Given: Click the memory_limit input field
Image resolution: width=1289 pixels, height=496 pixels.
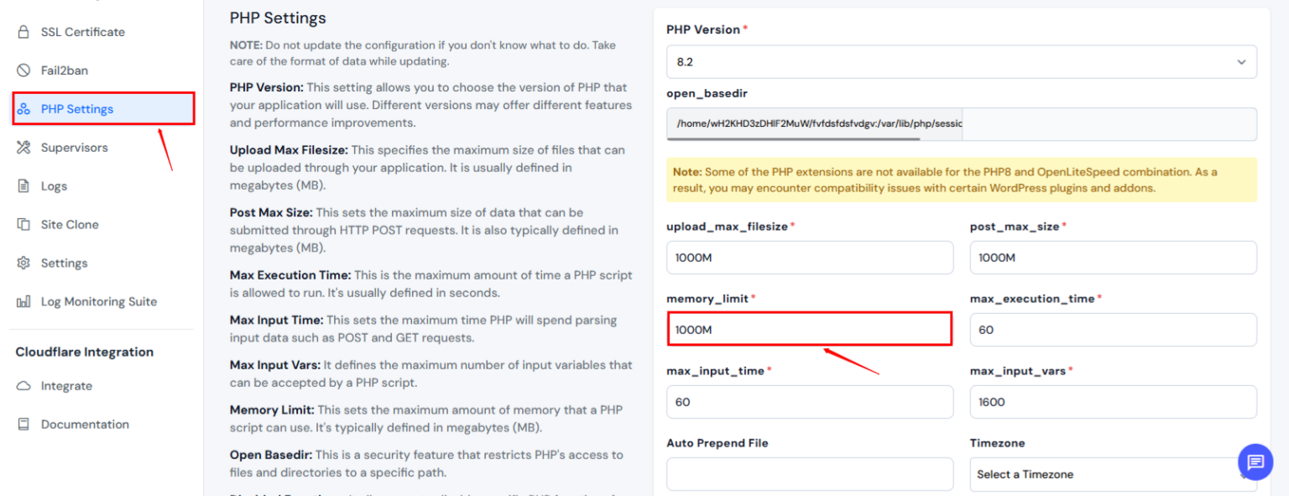Looking at the screenshot, I should [x=808, y=329].
